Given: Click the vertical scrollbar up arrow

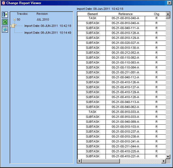Looking at the screenshot, I should [168, 14].
